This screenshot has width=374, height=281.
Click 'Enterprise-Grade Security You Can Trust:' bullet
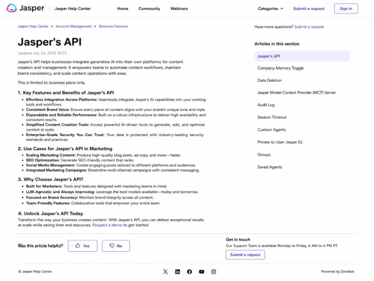65,135
